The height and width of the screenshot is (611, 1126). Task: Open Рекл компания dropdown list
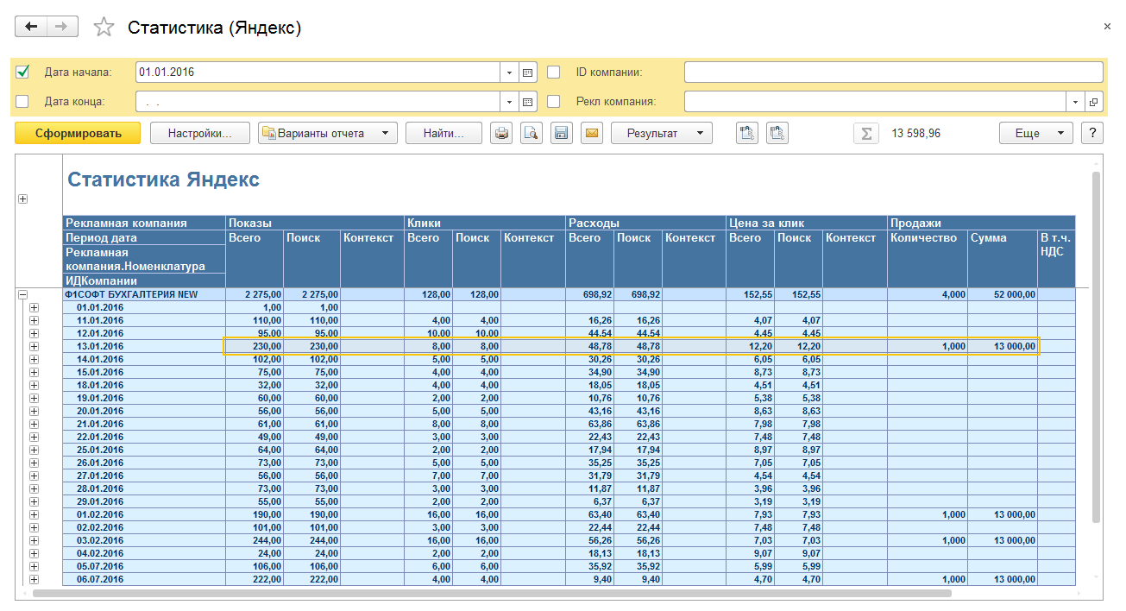(1075, 102)
